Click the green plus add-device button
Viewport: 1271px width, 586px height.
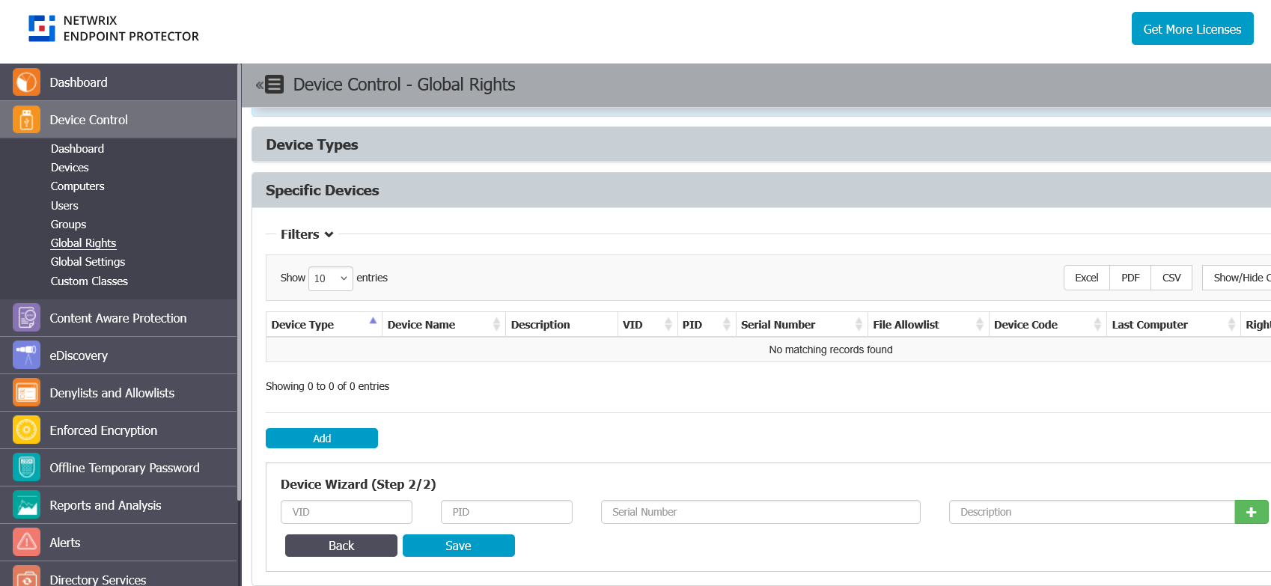pos(1251,512)
